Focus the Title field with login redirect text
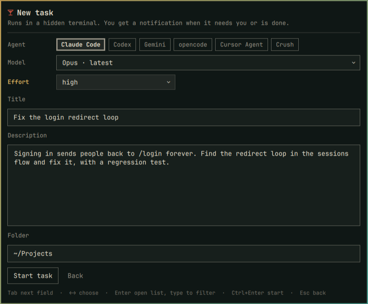The width and height of the screenshot is (368, 304). point(184,118)
